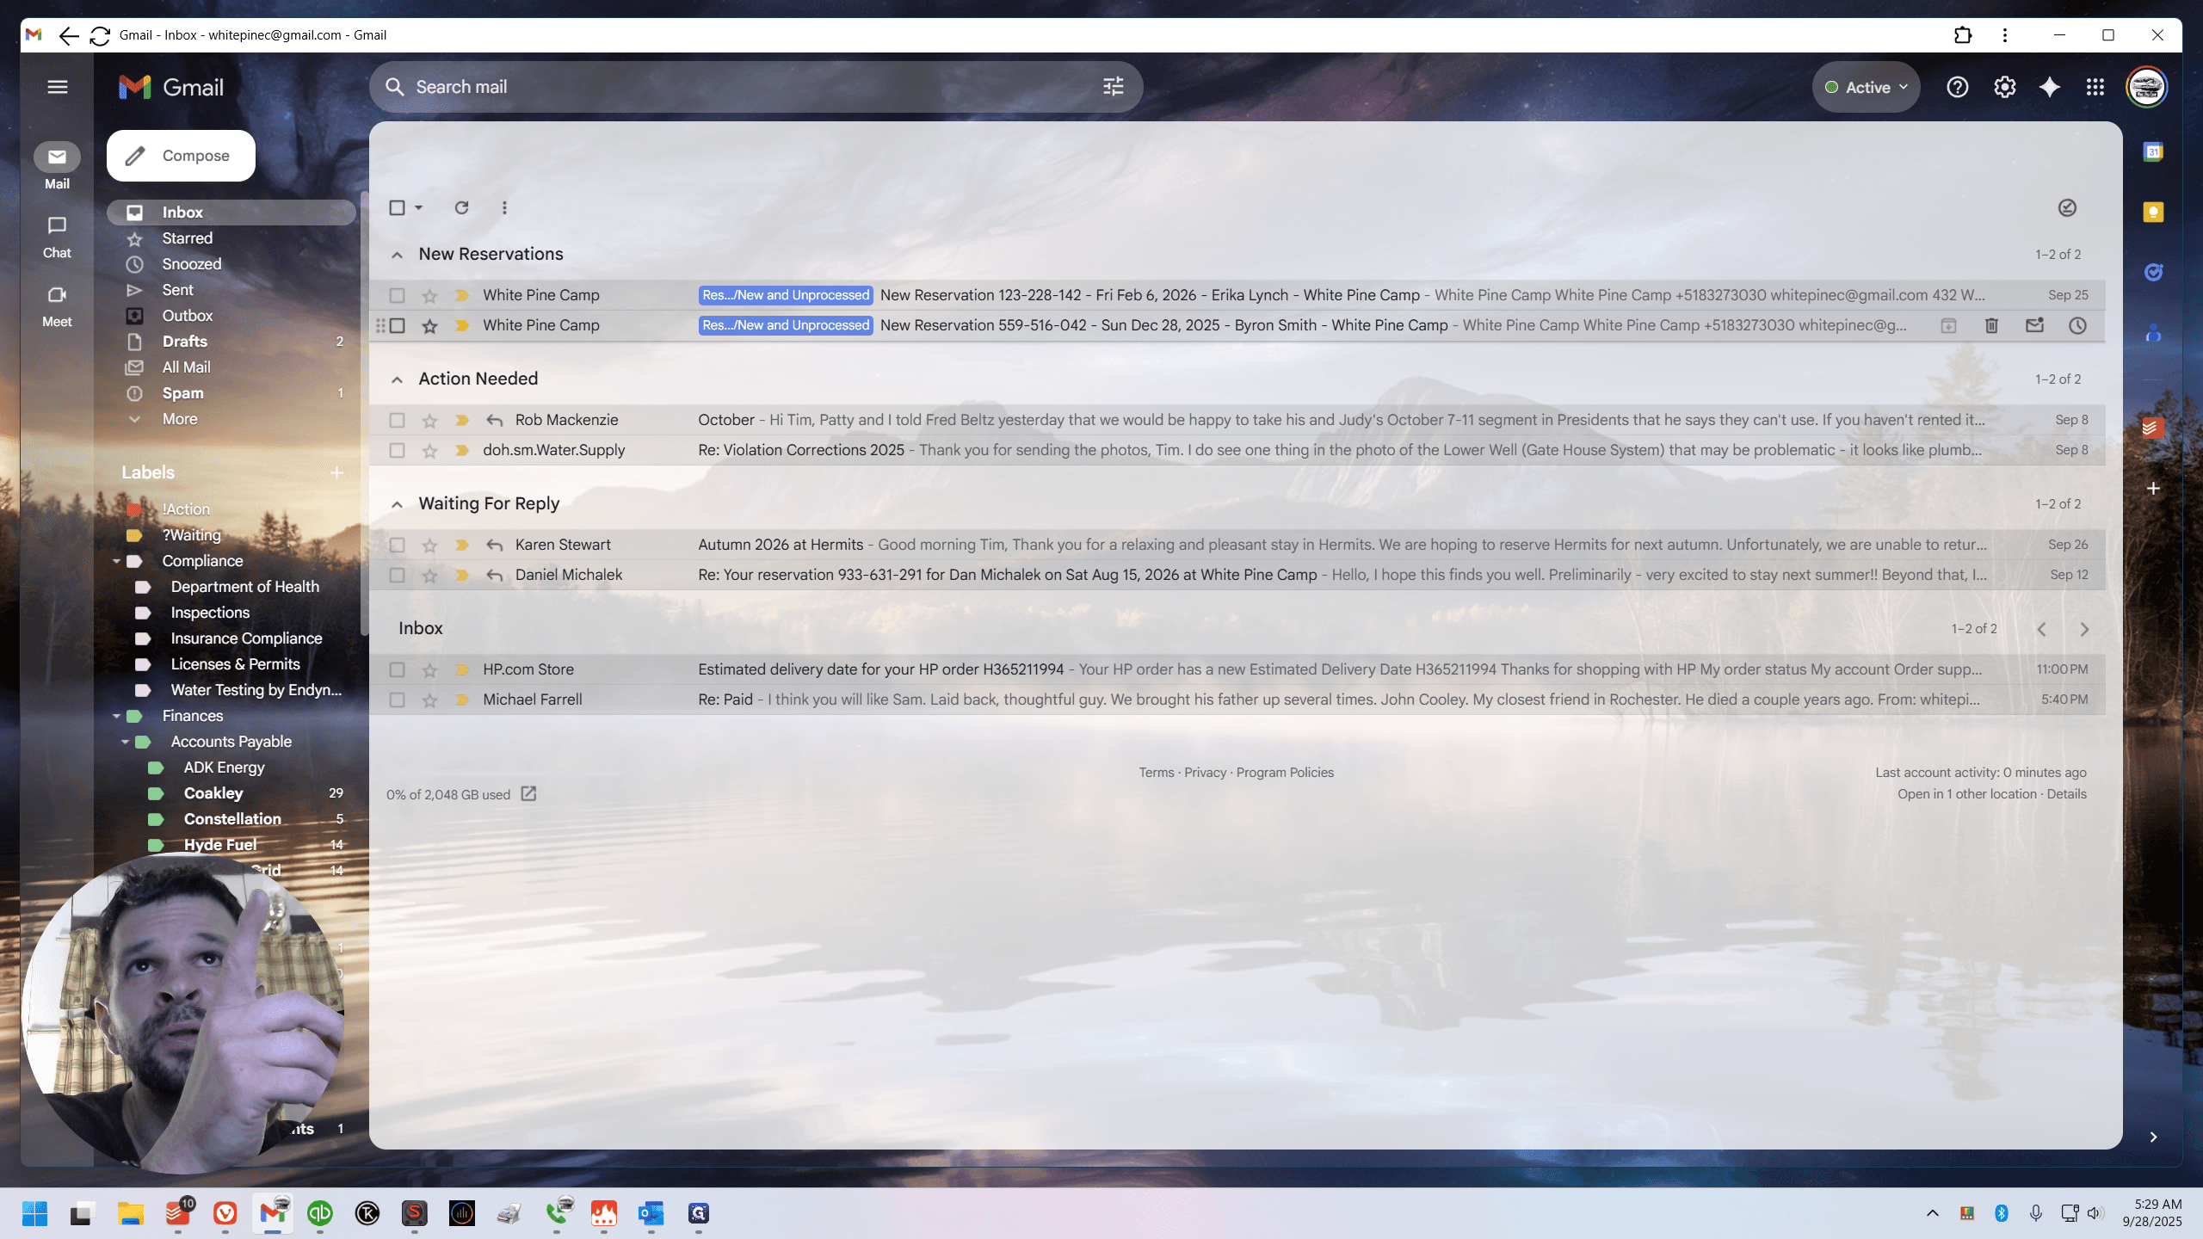Screen dimensions: 2203x1239
Task: Delete the Byron Smith reservation email
Action: pyautogui.click(x=1991, y=325)
